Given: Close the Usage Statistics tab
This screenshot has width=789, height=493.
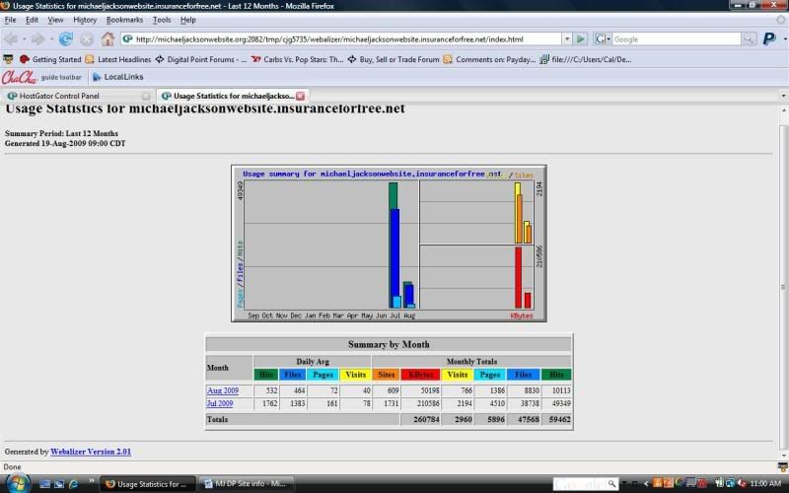Looking at the screenshot, I should (x=301, y=96).
